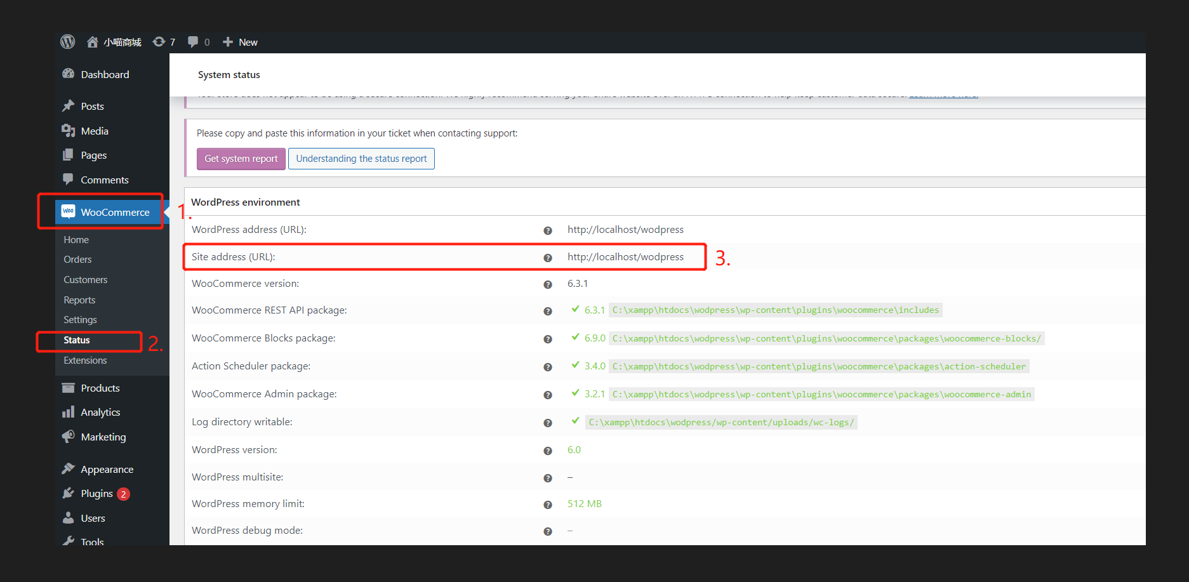The image size is (1189, 582).
Task: Click the Products box icon
Action: tap(69, 388)
